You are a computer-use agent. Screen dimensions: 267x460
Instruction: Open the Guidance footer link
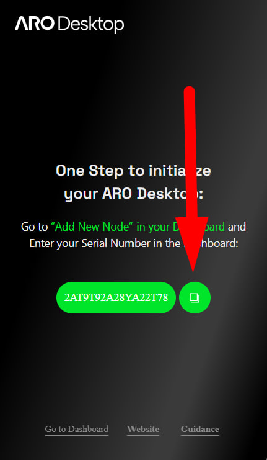[x=200, y=429]
